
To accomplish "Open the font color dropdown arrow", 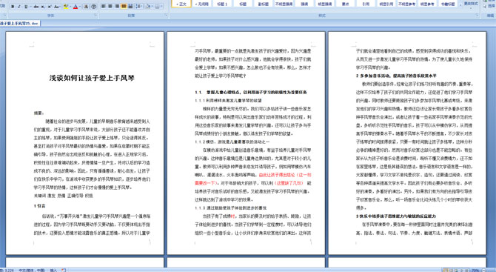I will [80, 7].
